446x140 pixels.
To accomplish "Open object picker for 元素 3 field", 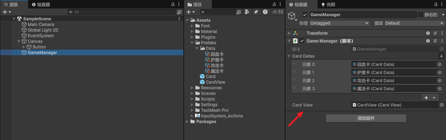I will (440, 89).
